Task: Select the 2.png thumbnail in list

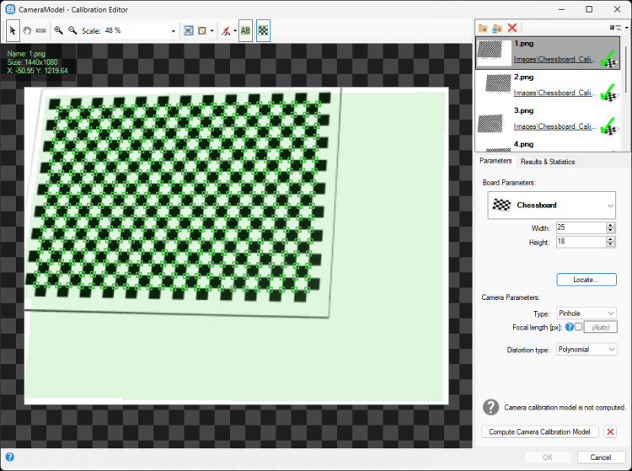Action: pyautogui.click(x=548, y=84)
